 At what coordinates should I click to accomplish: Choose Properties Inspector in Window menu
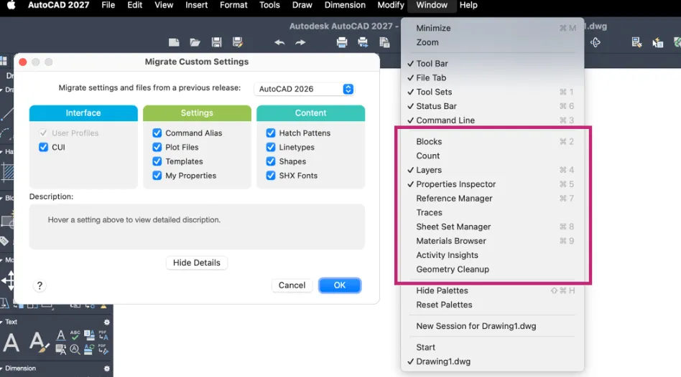(492, 184)
